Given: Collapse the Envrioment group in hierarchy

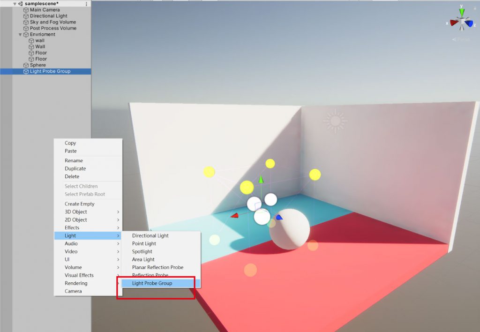Looking at the screenshot, I should tap(20, 35).
